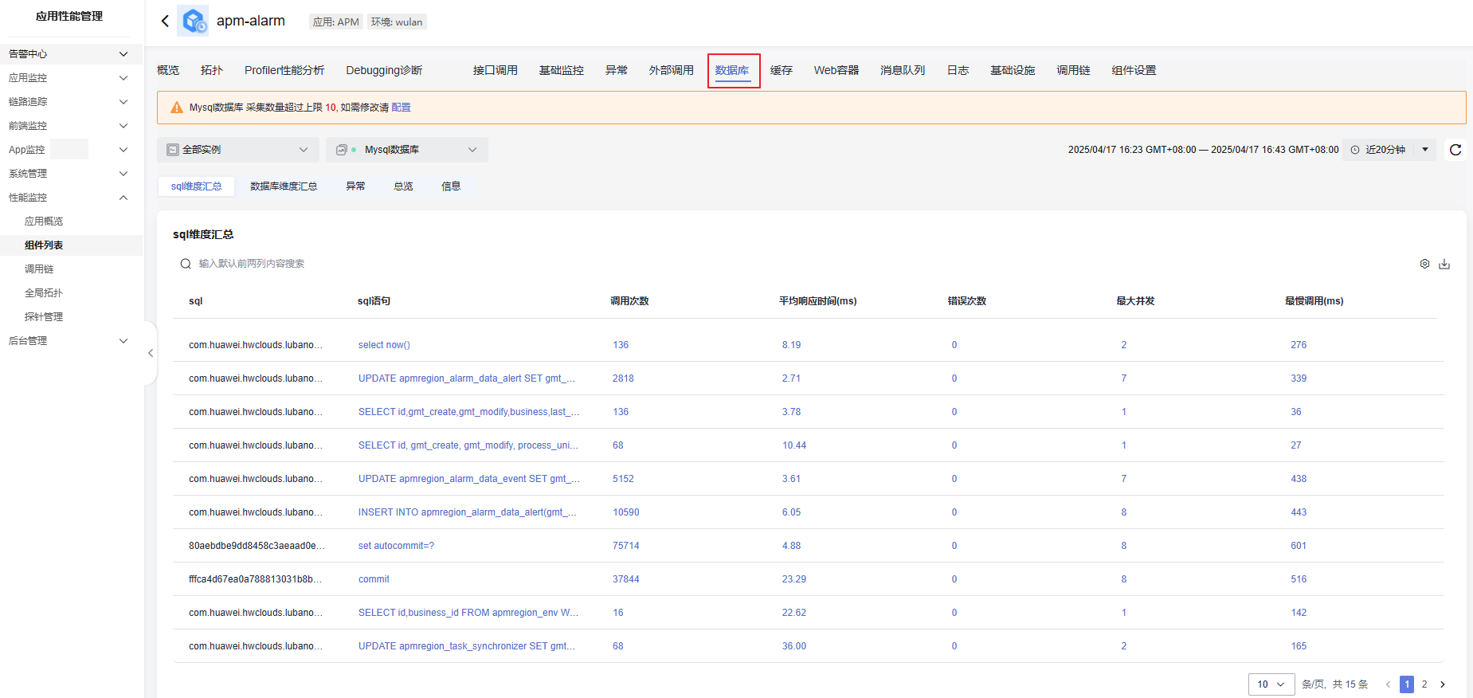This screenshot has width=1473, height=698.
Task: Open the 调用链 tab
Action: 1073,70
